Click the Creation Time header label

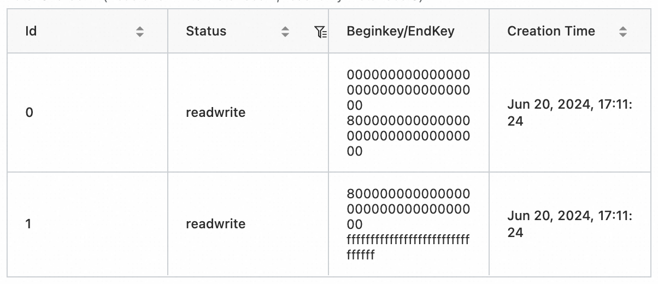551,31
